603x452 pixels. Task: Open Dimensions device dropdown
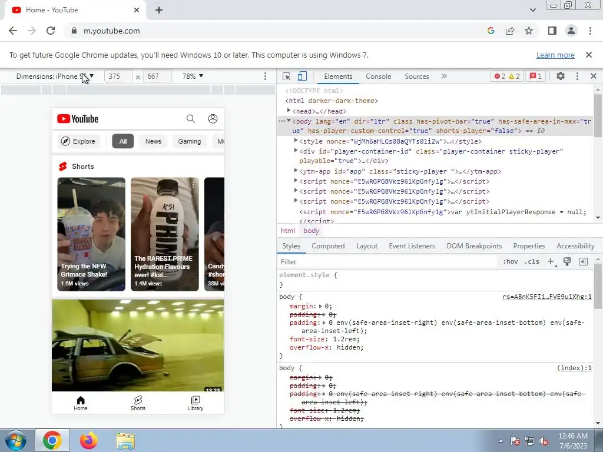pyautogui.click(x=55, y=76)
